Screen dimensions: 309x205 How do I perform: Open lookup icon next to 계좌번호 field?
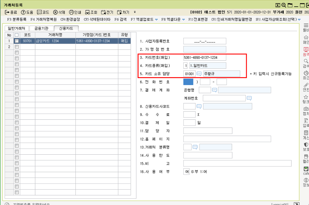(249, 98)
